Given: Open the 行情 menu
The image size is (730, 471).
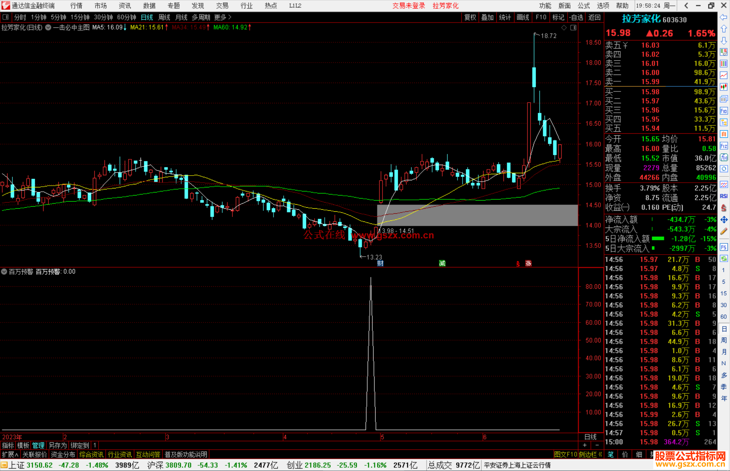Looking at the screenshot, I should pyautogui.click(x=76, y=6).
